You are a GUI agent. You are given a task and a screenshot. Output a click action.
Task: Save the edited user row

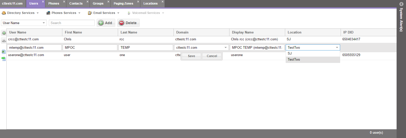tap(191, 56)
